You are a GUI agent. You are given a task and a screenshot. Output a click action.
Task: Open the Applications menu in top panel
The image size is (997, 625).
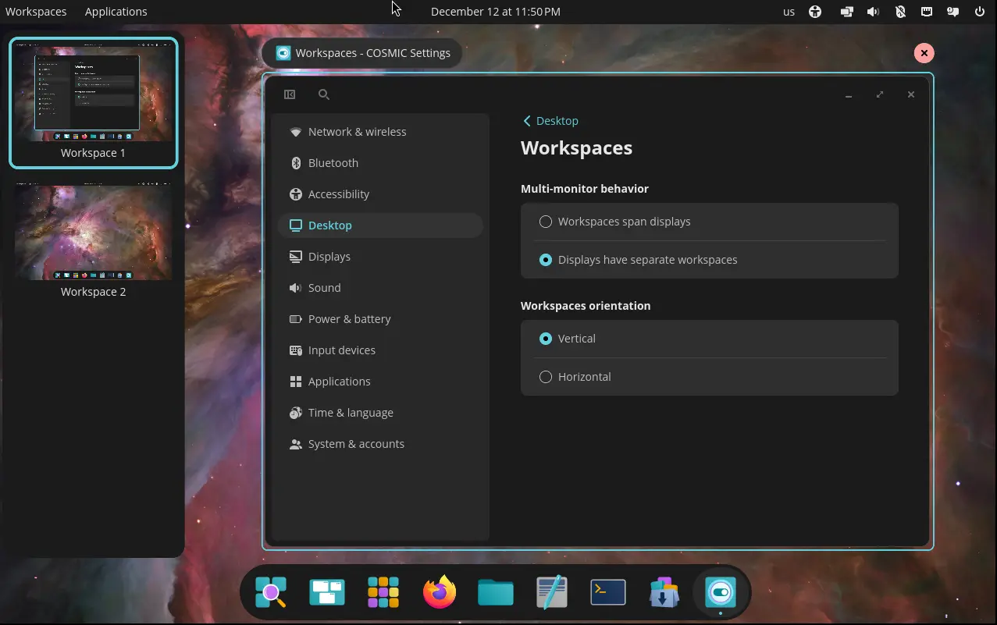tap(116, 12)
